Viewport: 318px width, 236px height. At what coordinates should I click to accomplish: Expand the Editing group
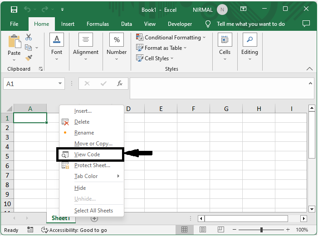pos(250,59)
